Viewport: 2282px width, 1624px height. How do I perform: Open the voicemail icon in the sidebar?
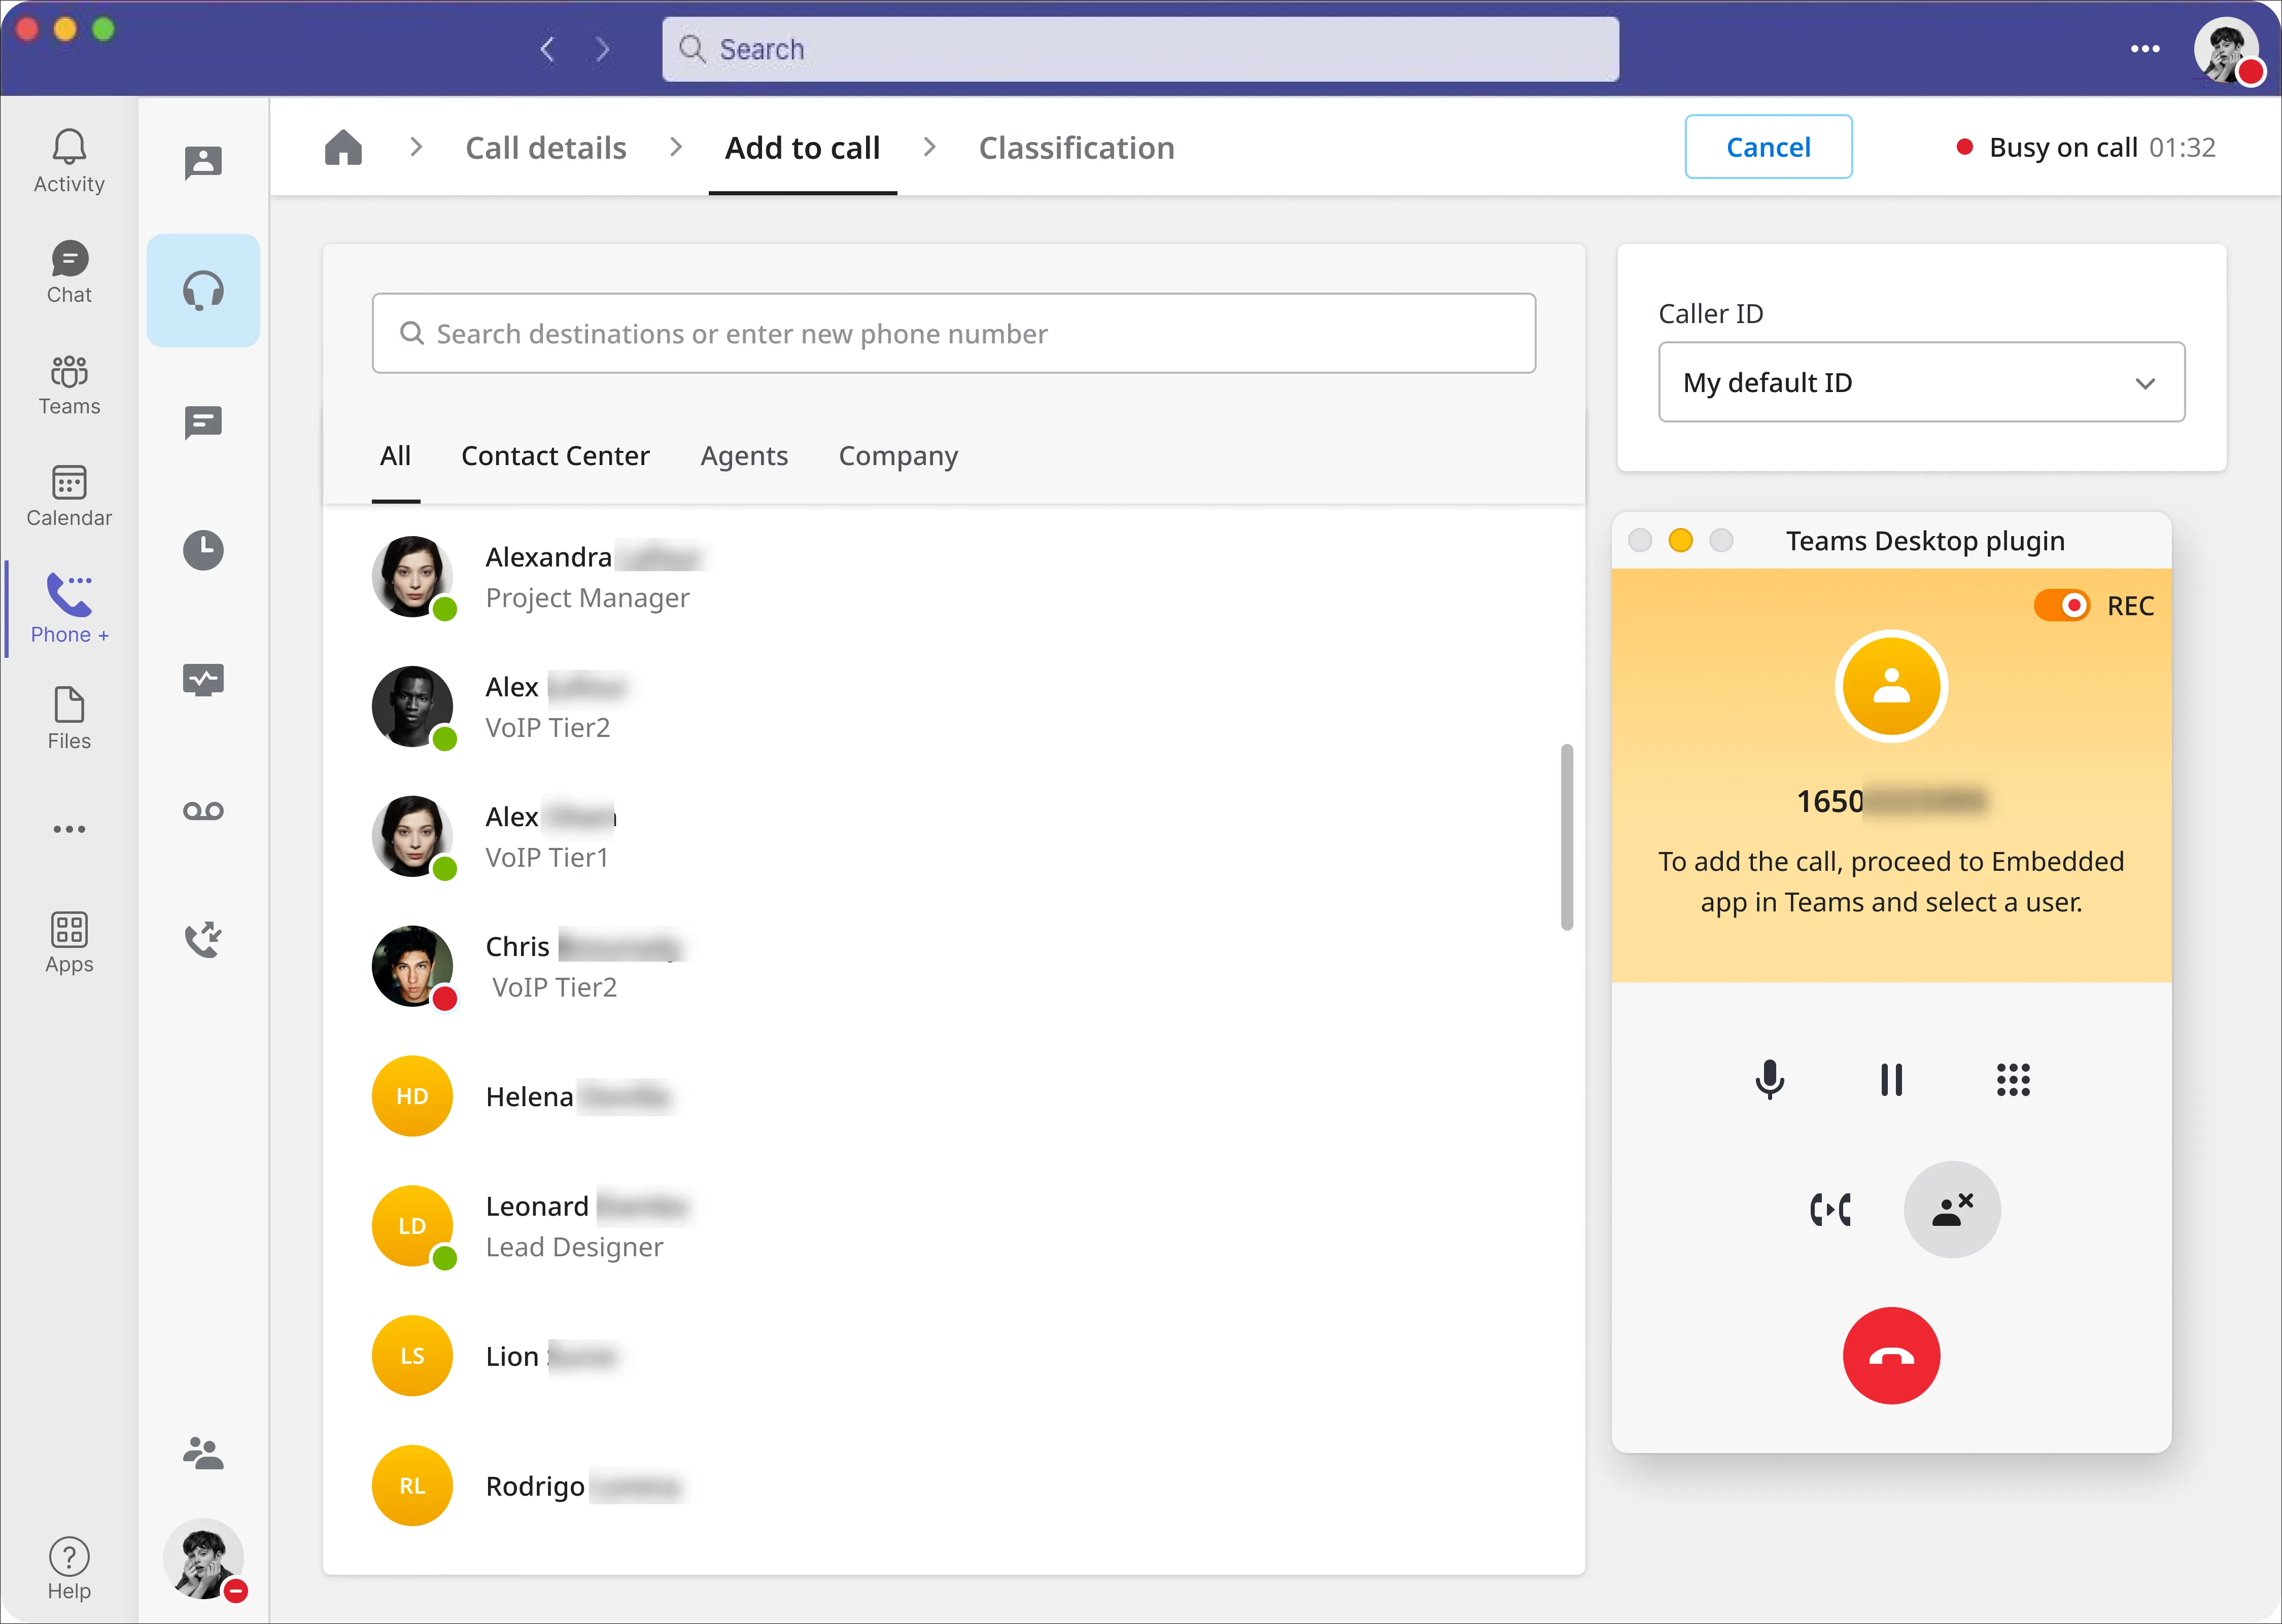coord(203,811)
